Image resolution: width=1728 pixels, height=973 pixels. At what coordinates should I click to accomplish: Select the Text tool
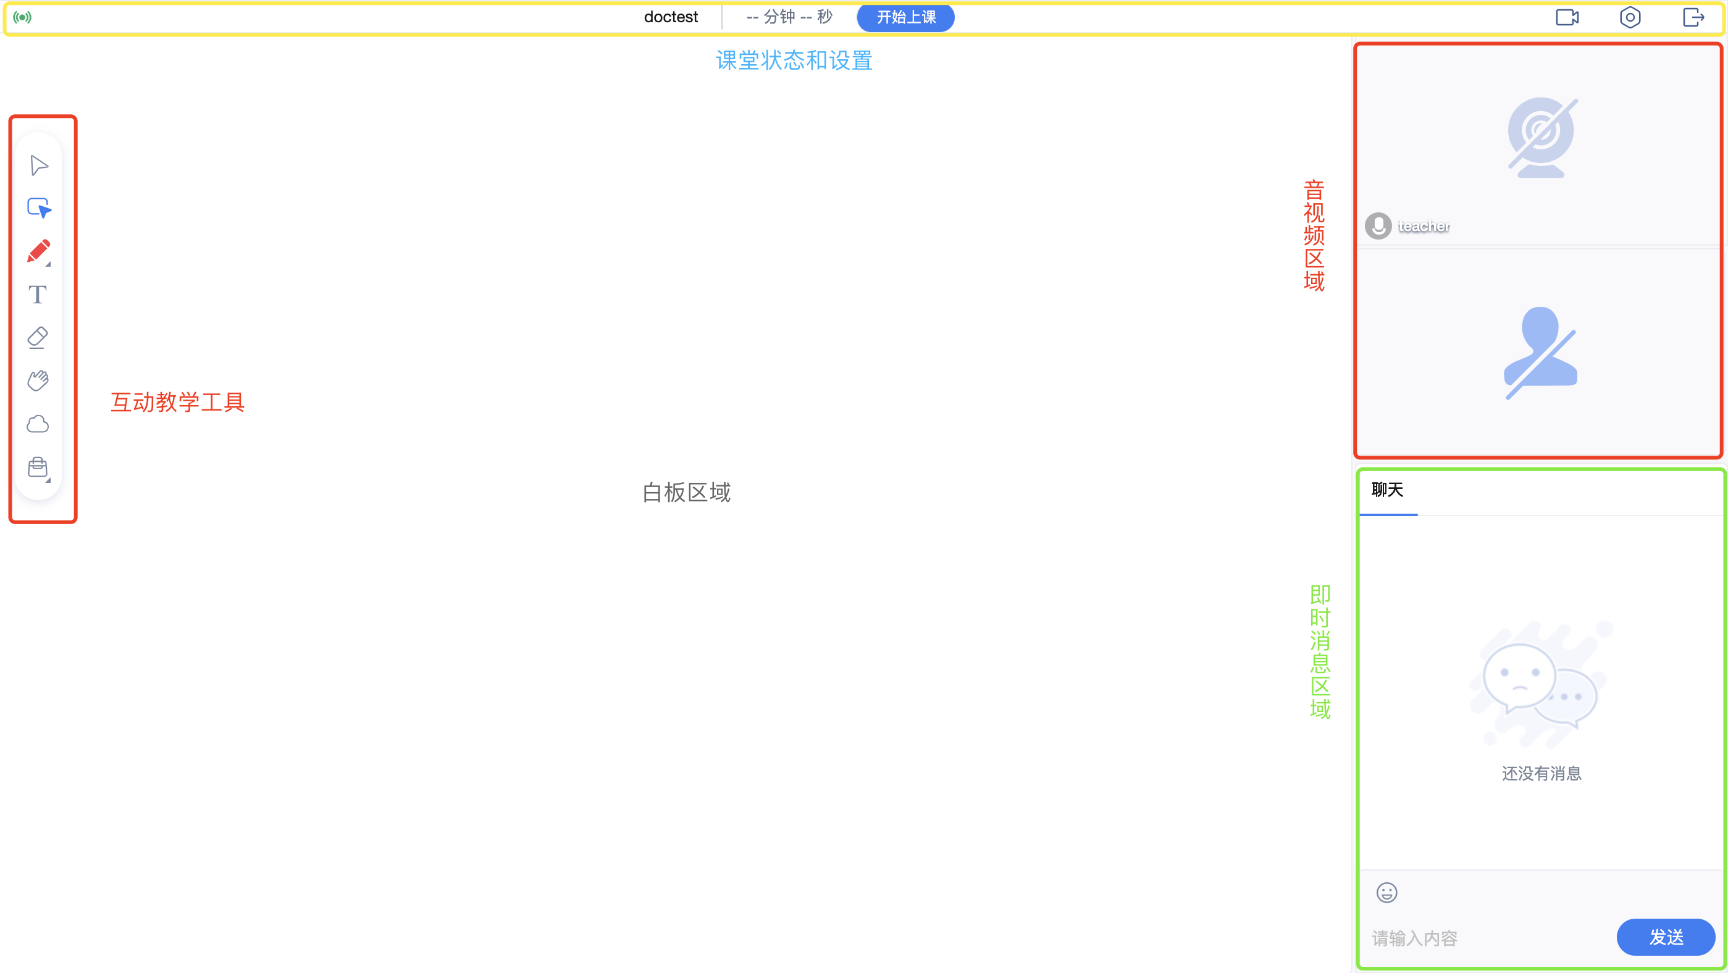38,294
